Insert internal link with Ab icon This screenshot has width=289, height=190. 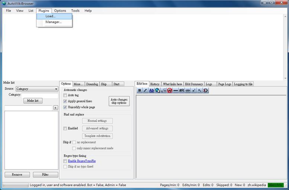click(x=151, y=91)
